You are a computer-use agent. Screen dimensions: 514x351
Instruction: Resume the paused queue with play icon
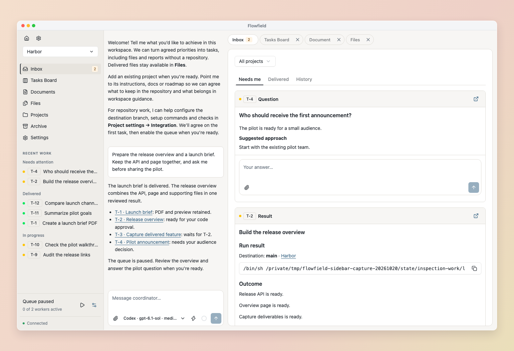(82, 305)
